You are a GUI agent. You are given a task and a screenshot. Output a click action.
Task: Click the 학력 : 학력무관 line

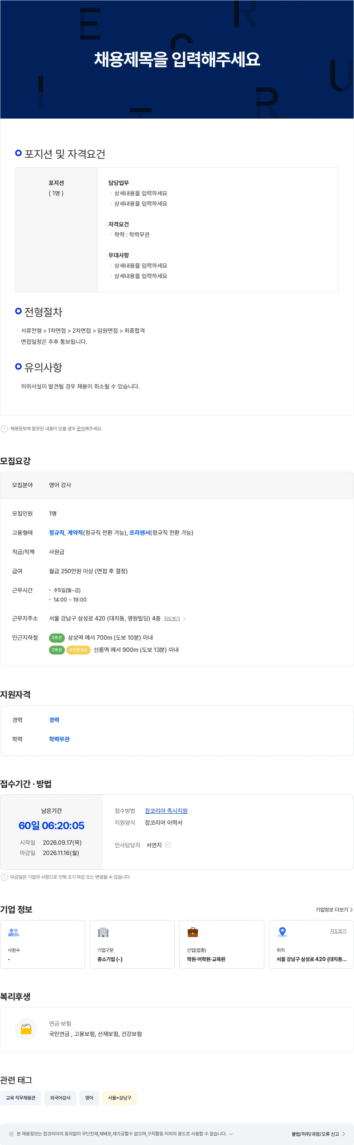pyautogui.click(x=132, y=234)
